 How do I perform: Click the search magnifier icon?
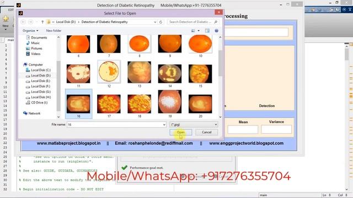tap(216, 22)
